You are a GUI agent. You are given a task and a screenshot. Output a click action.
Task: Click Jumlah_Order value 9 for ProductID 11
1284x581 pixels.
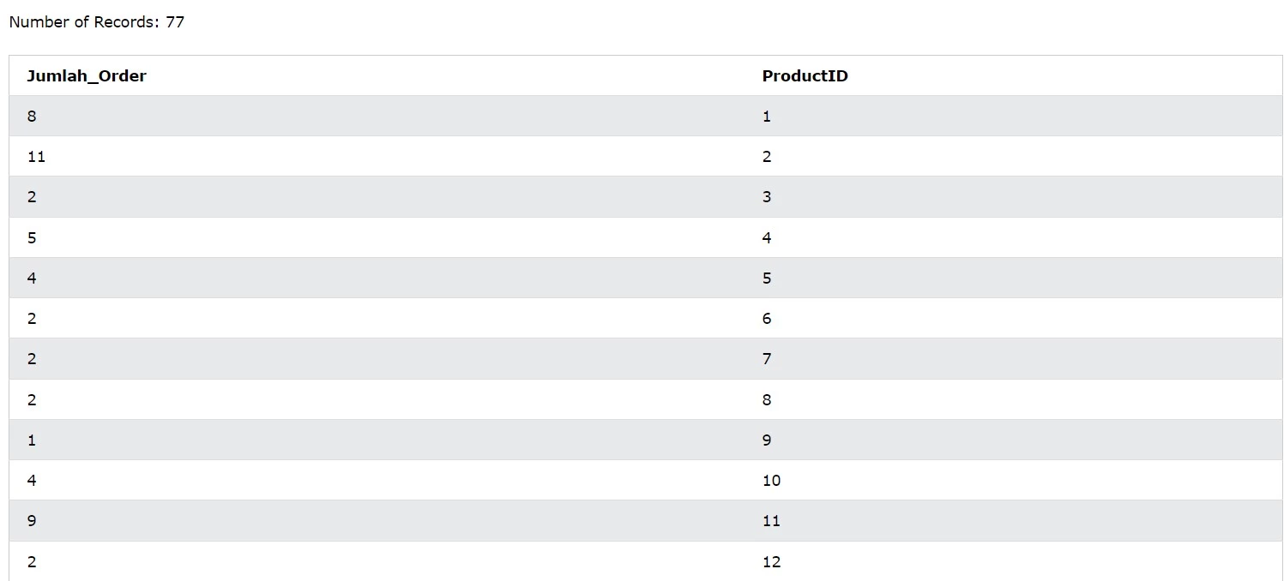[x=32, y=521]
